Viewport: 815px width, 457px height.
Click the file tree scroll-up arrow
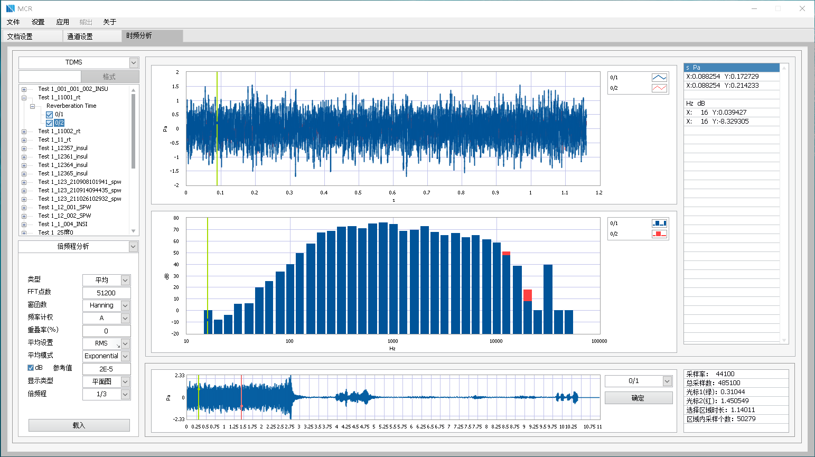click(133, 90)
